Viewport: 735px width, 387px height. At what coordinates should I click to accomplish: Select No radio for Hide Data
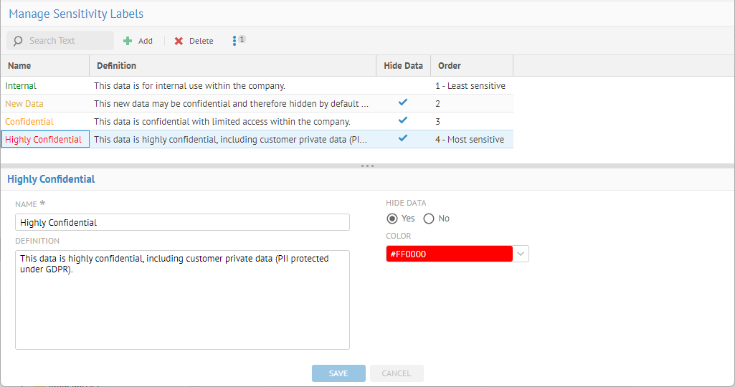(x=429, y=219)
